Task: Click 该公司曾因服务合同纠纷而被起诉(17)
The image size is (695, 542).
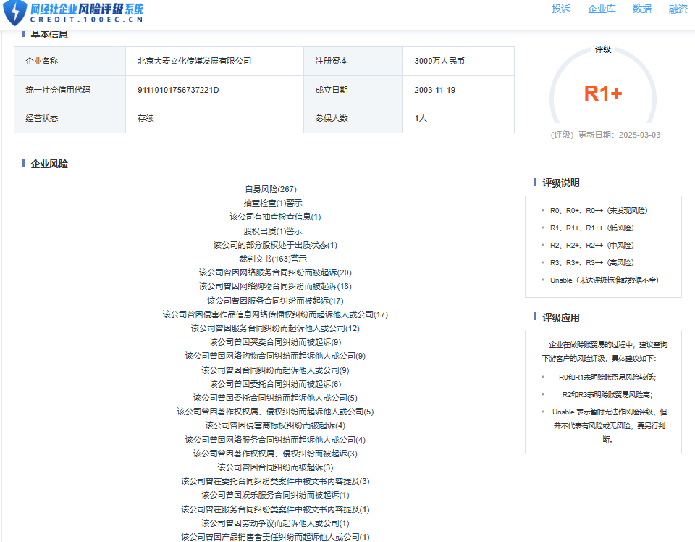Action: [275, 301]
